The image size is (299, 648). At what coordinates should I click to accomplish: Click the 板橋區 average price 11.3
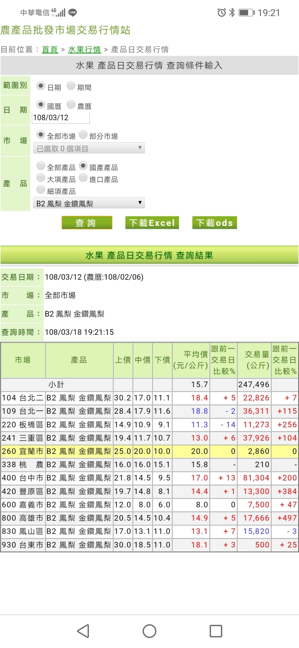(199, 425)
